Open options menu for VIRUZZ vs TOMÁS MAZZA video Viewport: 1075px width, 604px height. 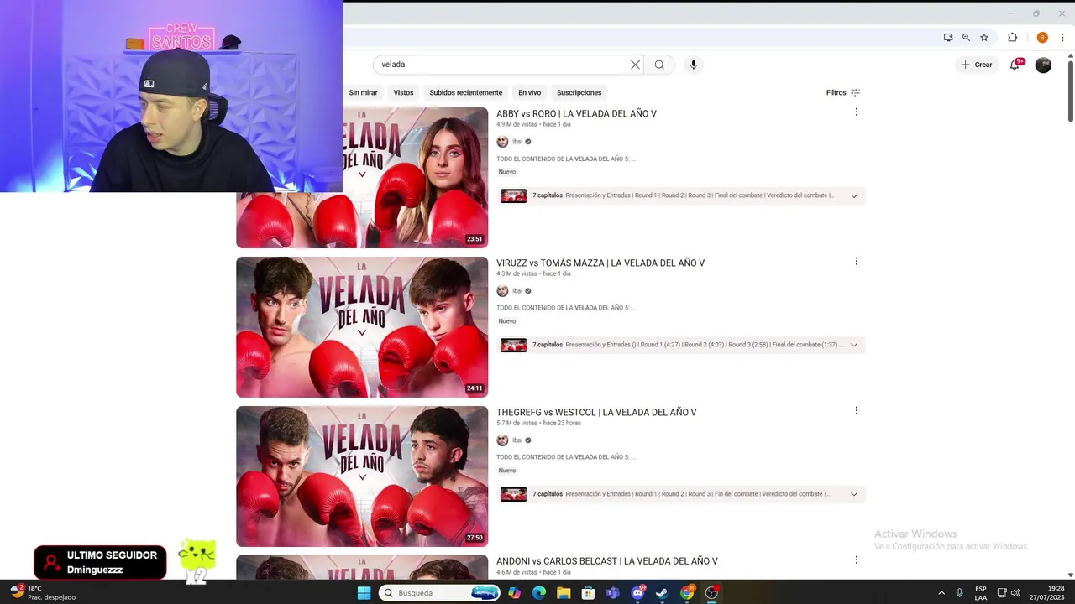[x=857, y=261]
